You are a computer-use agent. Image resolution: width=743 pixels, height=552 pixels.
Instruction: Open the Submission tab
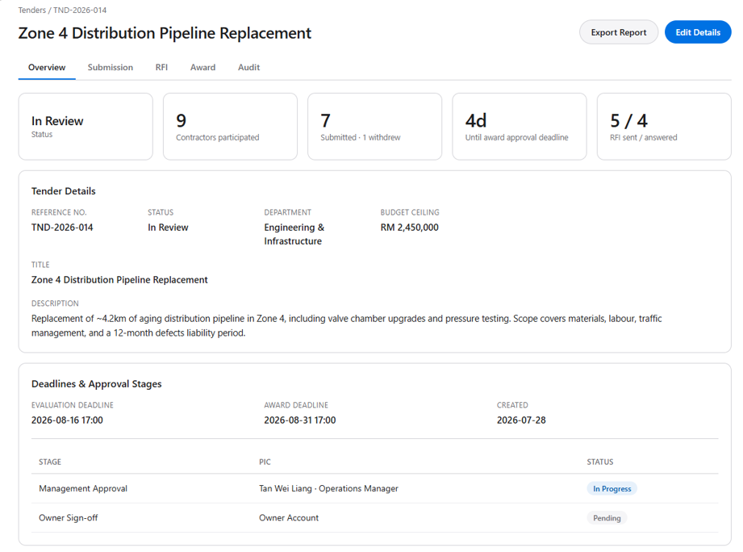coord(110,67)
